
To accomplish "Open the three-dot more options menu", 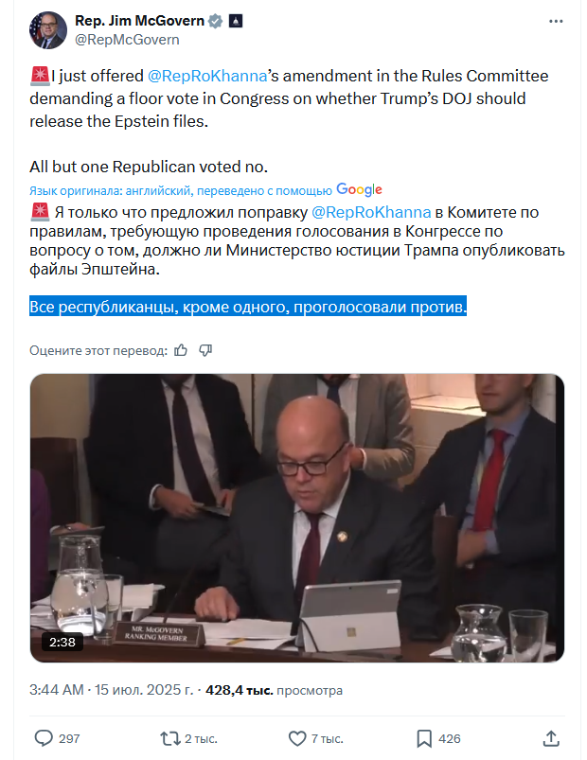I will (556, 22).
